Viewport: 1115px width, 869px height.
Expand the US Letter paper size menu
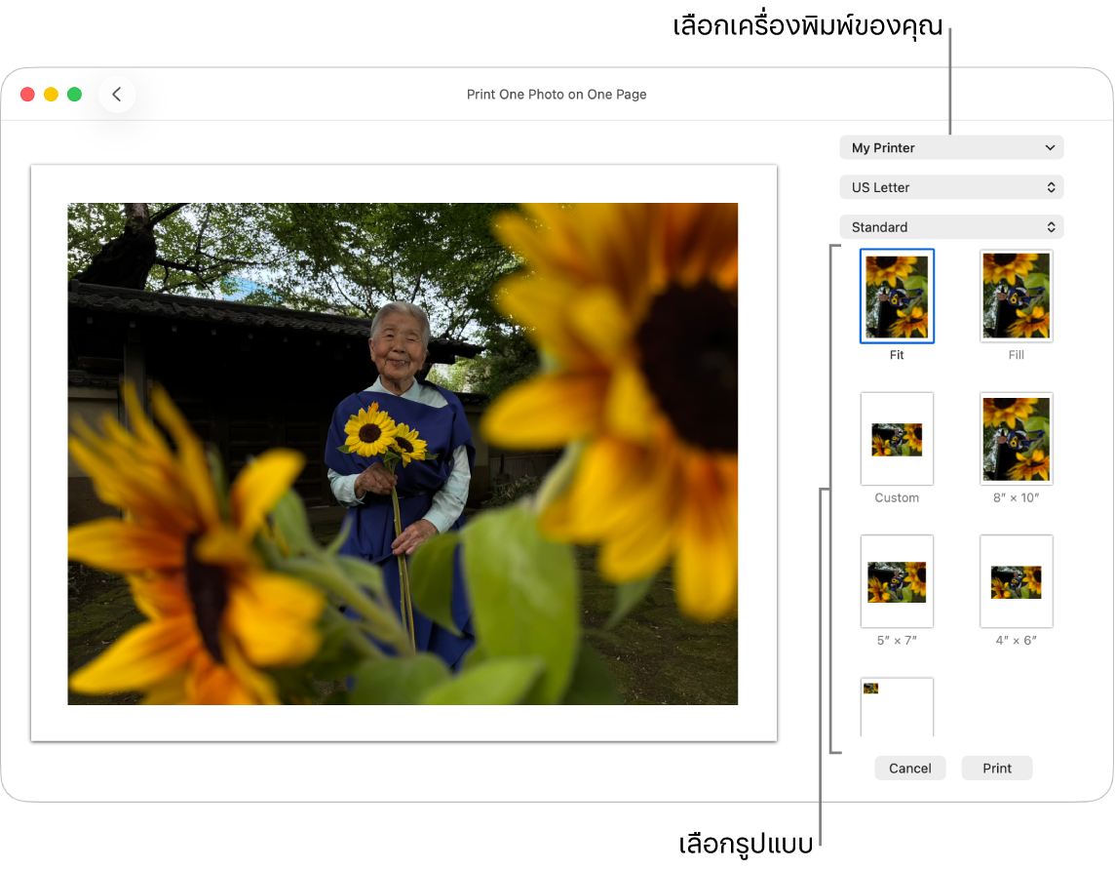tap(951, 187)
